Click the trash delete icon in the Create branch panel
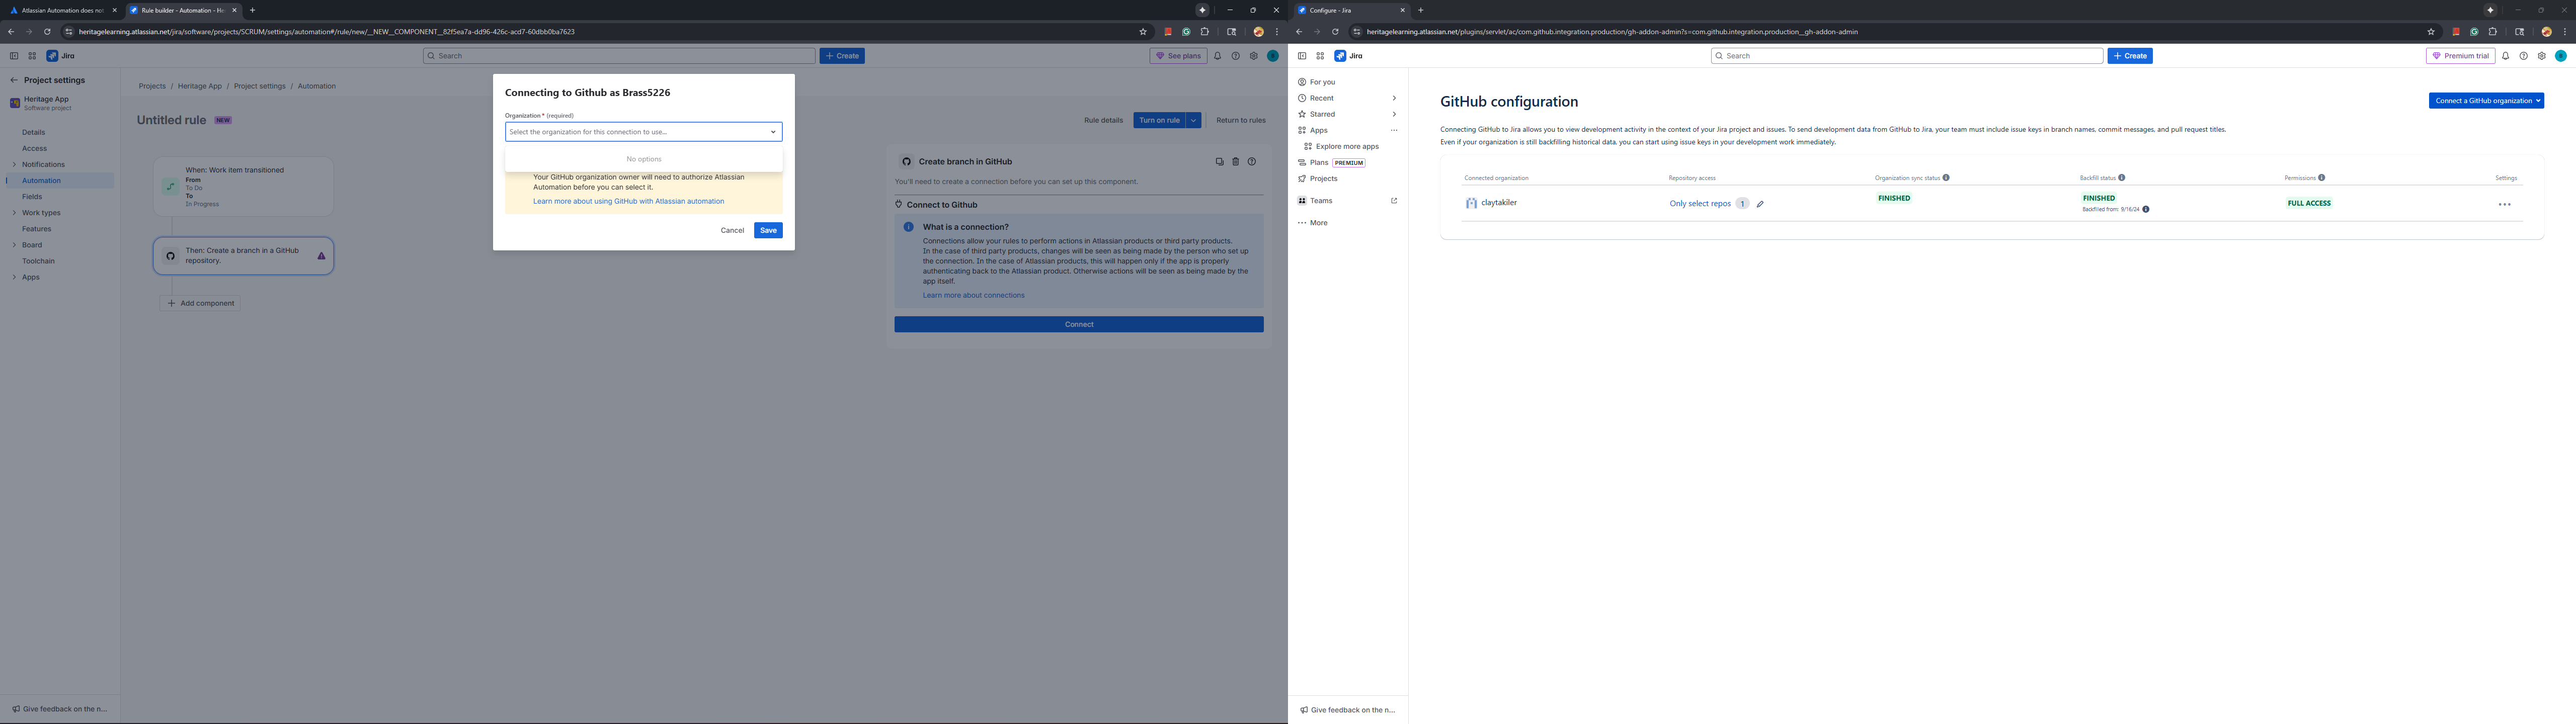Screen dimensions: 2576x724 coord(1235,161)
